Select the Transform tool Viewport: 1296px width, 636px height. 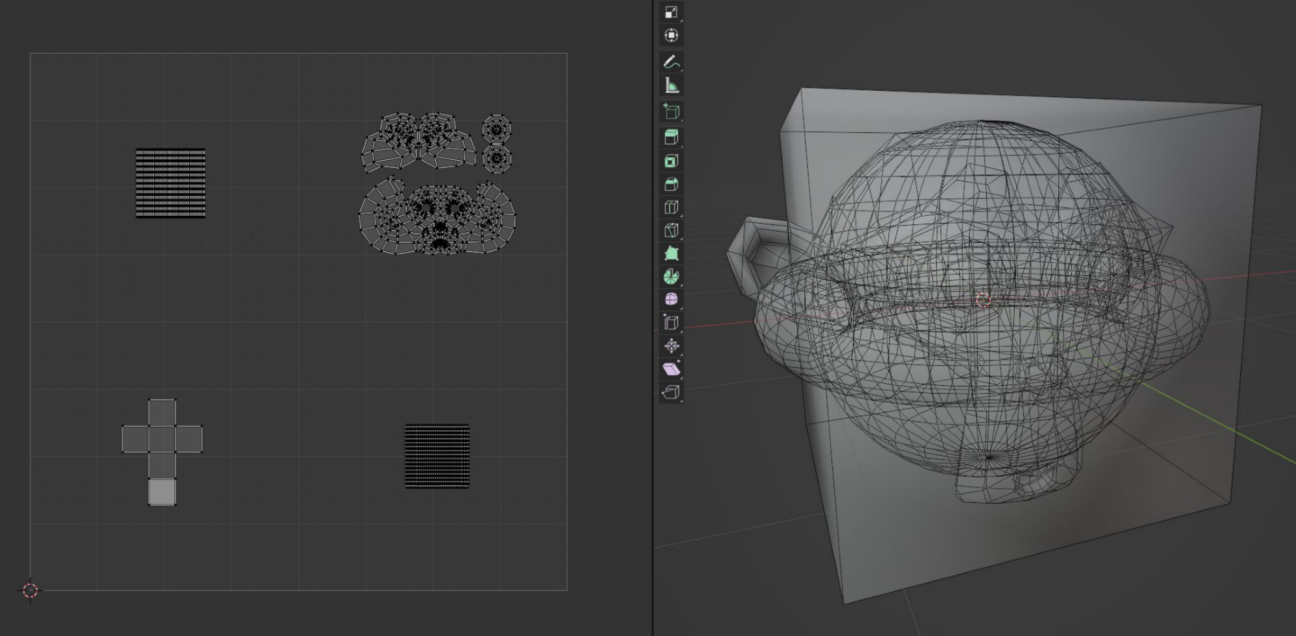671,36
